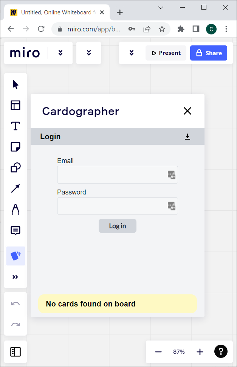Bookmark this page with the star

point(162,29)
